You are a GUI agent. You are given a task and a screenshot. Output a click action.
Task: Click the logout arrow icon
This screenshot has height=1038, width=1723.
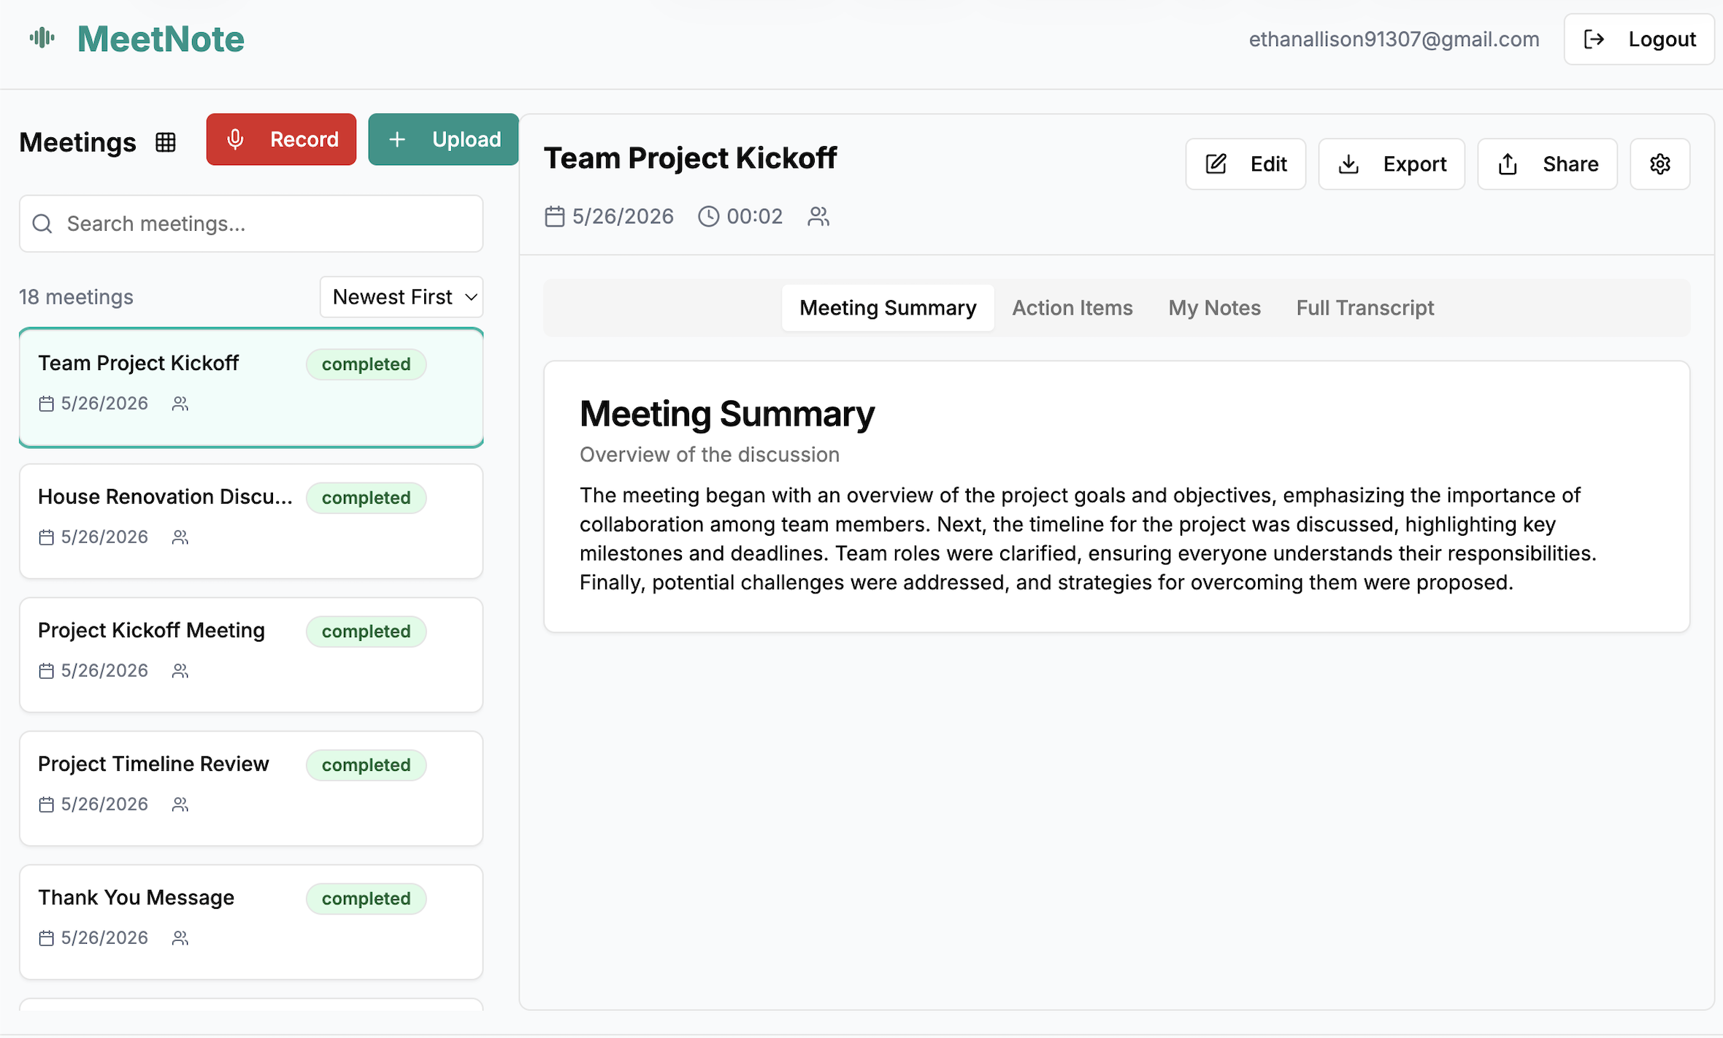coord(1594,39)
